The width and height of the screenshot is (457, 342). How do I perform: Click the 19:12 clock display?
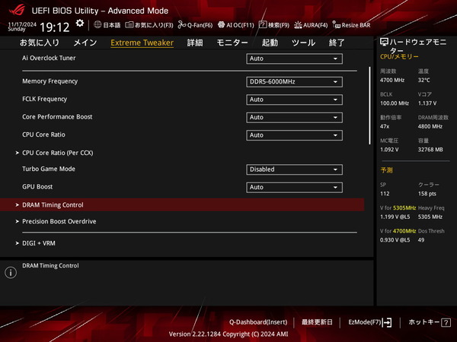tap(55, 27)
